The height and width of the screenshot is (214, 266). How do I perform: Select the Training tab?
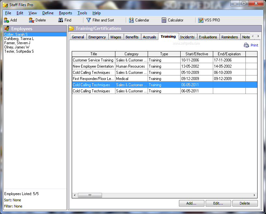tap(168, 36)
